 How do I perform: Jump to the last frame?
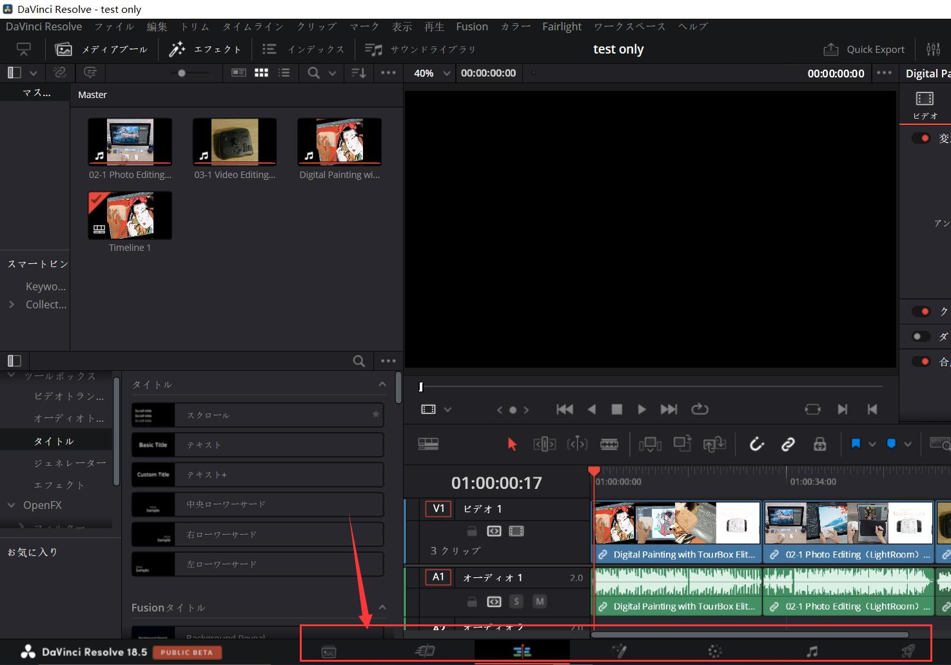pyautogui.click(x=669, y=409)
